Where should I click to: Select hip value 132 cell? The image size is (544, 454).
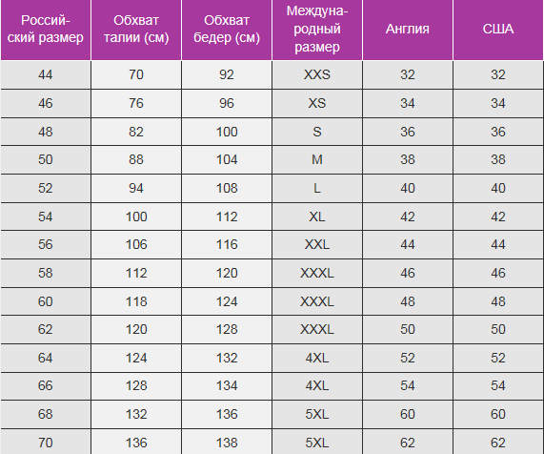tap(227, 358)
